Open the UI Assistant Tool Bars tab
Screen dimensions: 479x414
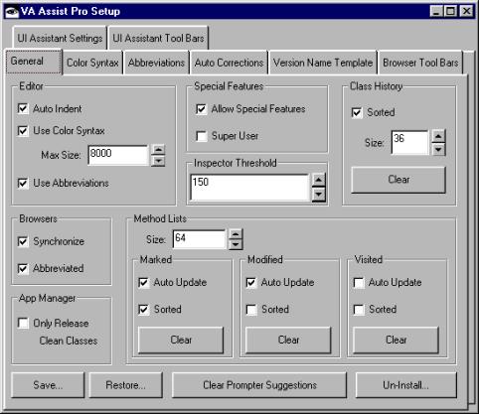click(158, 39)
